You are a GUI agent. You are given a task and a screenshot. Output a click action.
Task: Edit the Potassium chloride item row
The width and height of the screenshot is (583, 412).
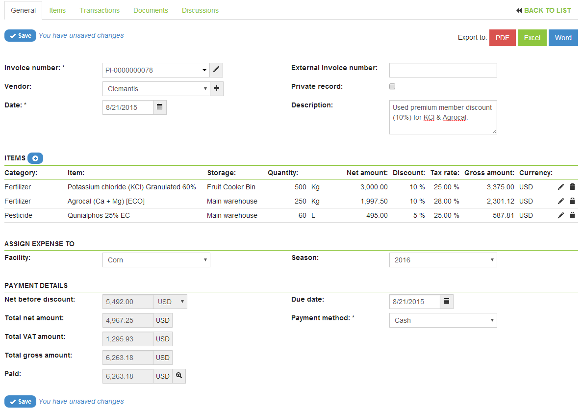click(561, 187)
